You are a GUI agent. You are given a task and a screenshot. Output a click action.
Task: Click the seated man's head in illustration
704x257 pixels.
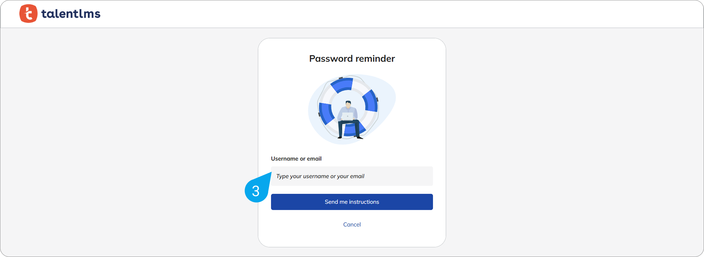(x=348, y=104)
